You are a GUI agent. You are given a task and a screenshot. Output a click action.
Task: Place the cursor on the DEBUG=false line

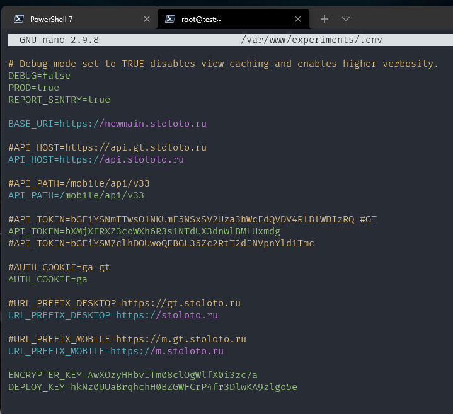(39, 76)
